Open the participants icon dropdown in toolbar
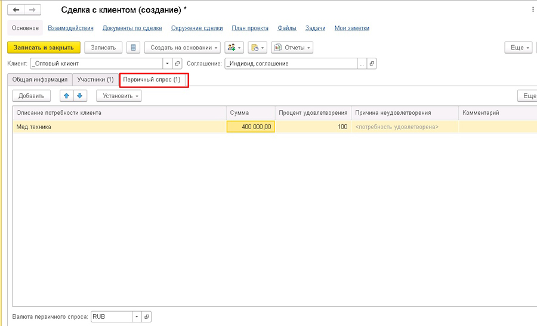This screenshot has width=537, height=326. 234,48
